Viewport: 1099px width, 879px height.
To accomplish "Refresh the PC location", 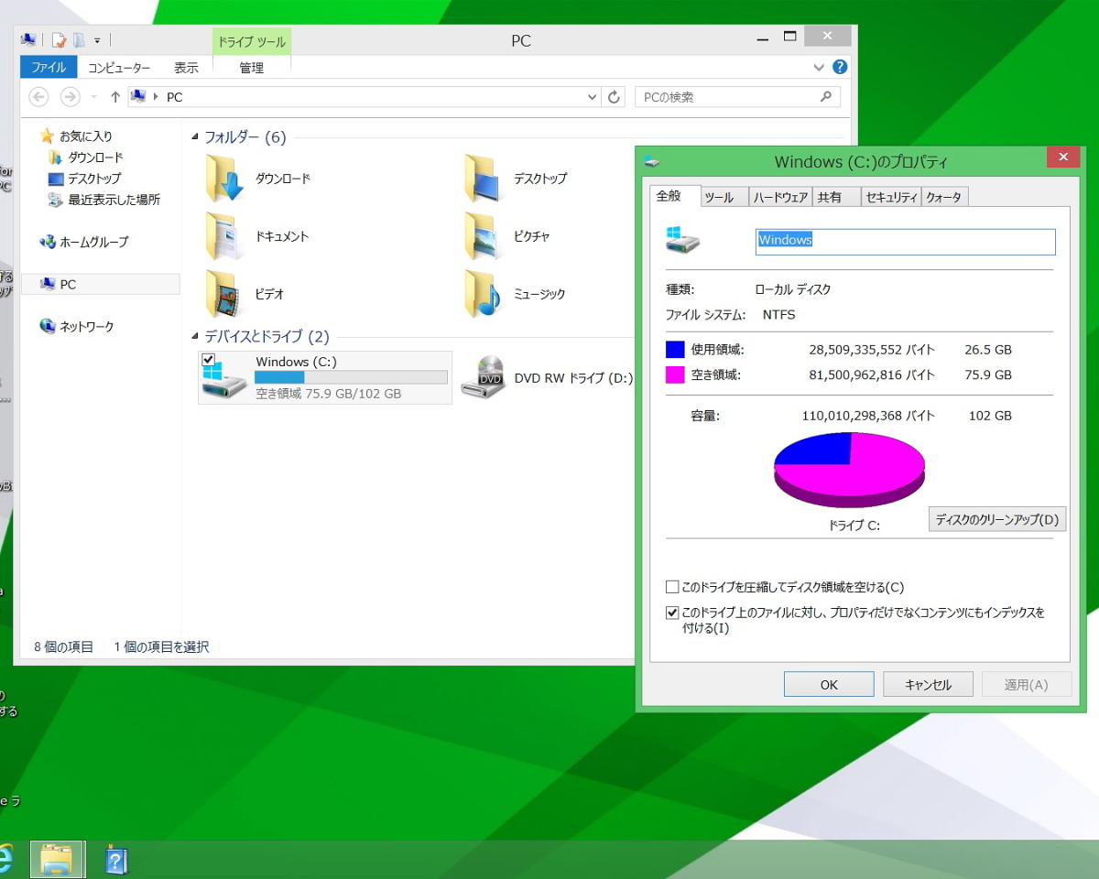I will [x=615, y=97].
